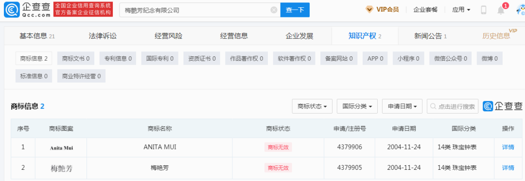This screenshot has height=181, width=525.
Task: Select the 知识产权 tab
Action: [x=365, y=36]
